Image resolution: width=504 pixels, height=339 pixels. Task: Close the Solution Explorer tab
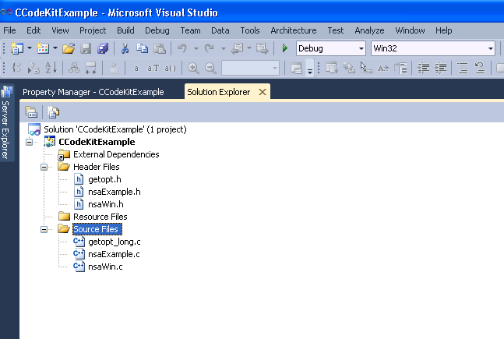click(x=263, y=92)
